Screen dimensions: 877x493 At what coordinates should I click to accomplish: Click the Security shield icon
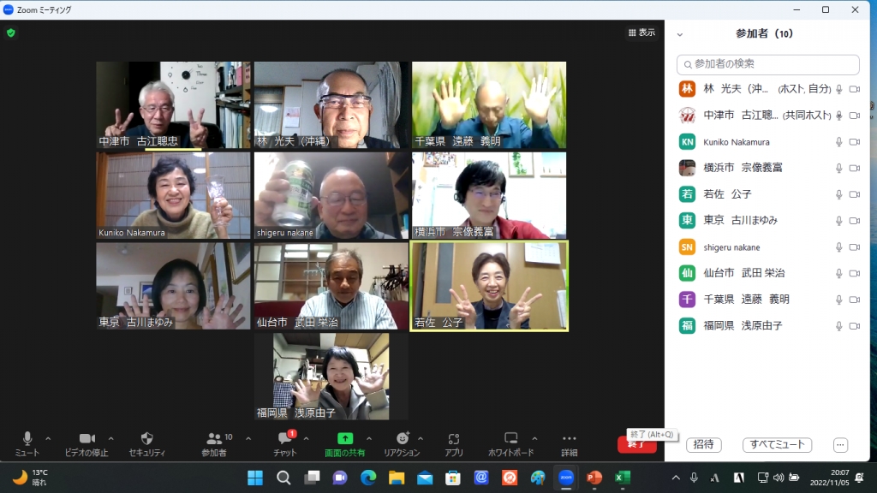(147, 438)
